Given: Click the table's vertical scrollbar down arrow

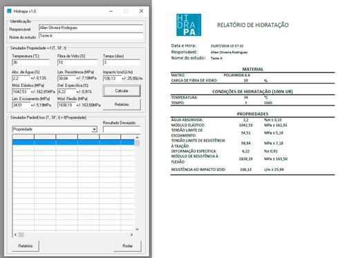Looking at the screenshot, I should tap(137, 229).
